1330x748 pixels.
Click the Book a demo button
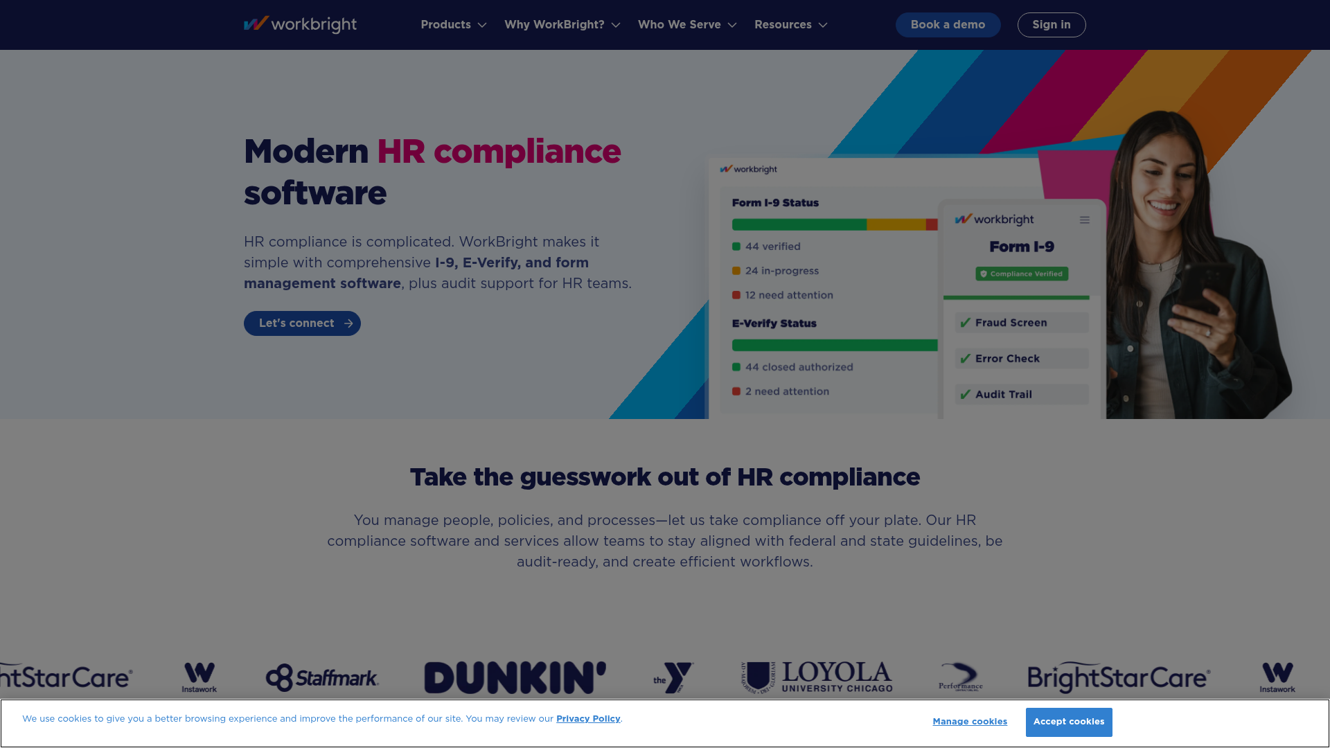pos(948,24)
